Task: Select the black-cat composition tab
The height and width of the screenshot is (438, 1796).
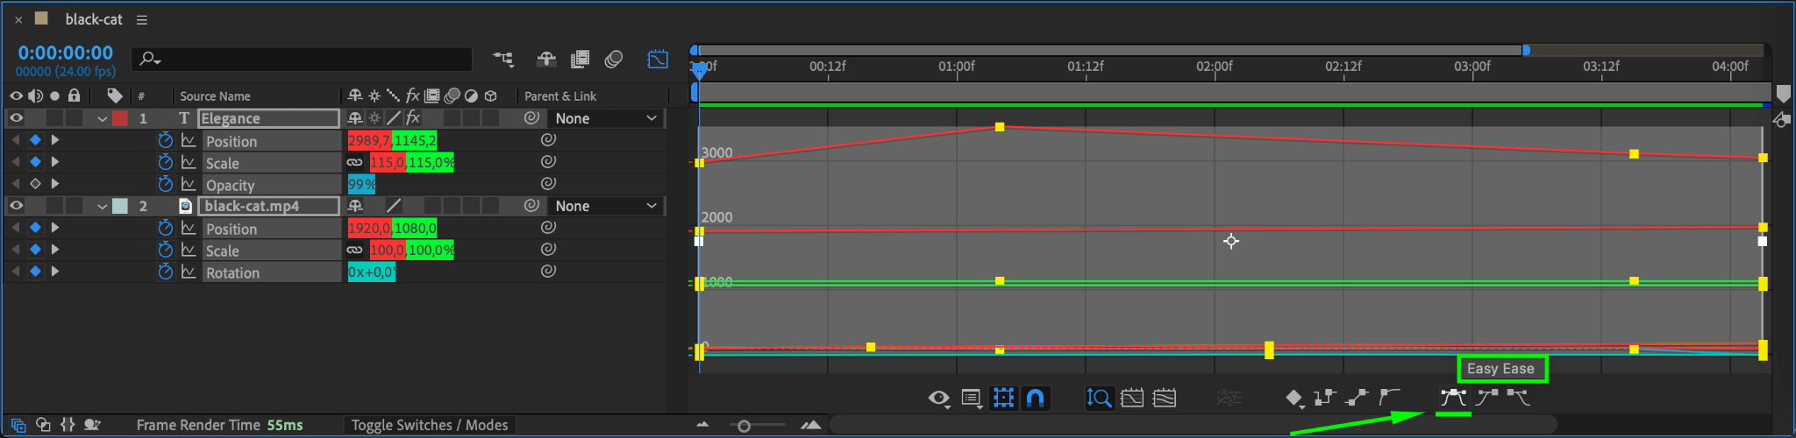Action: (x=93, y=19)
